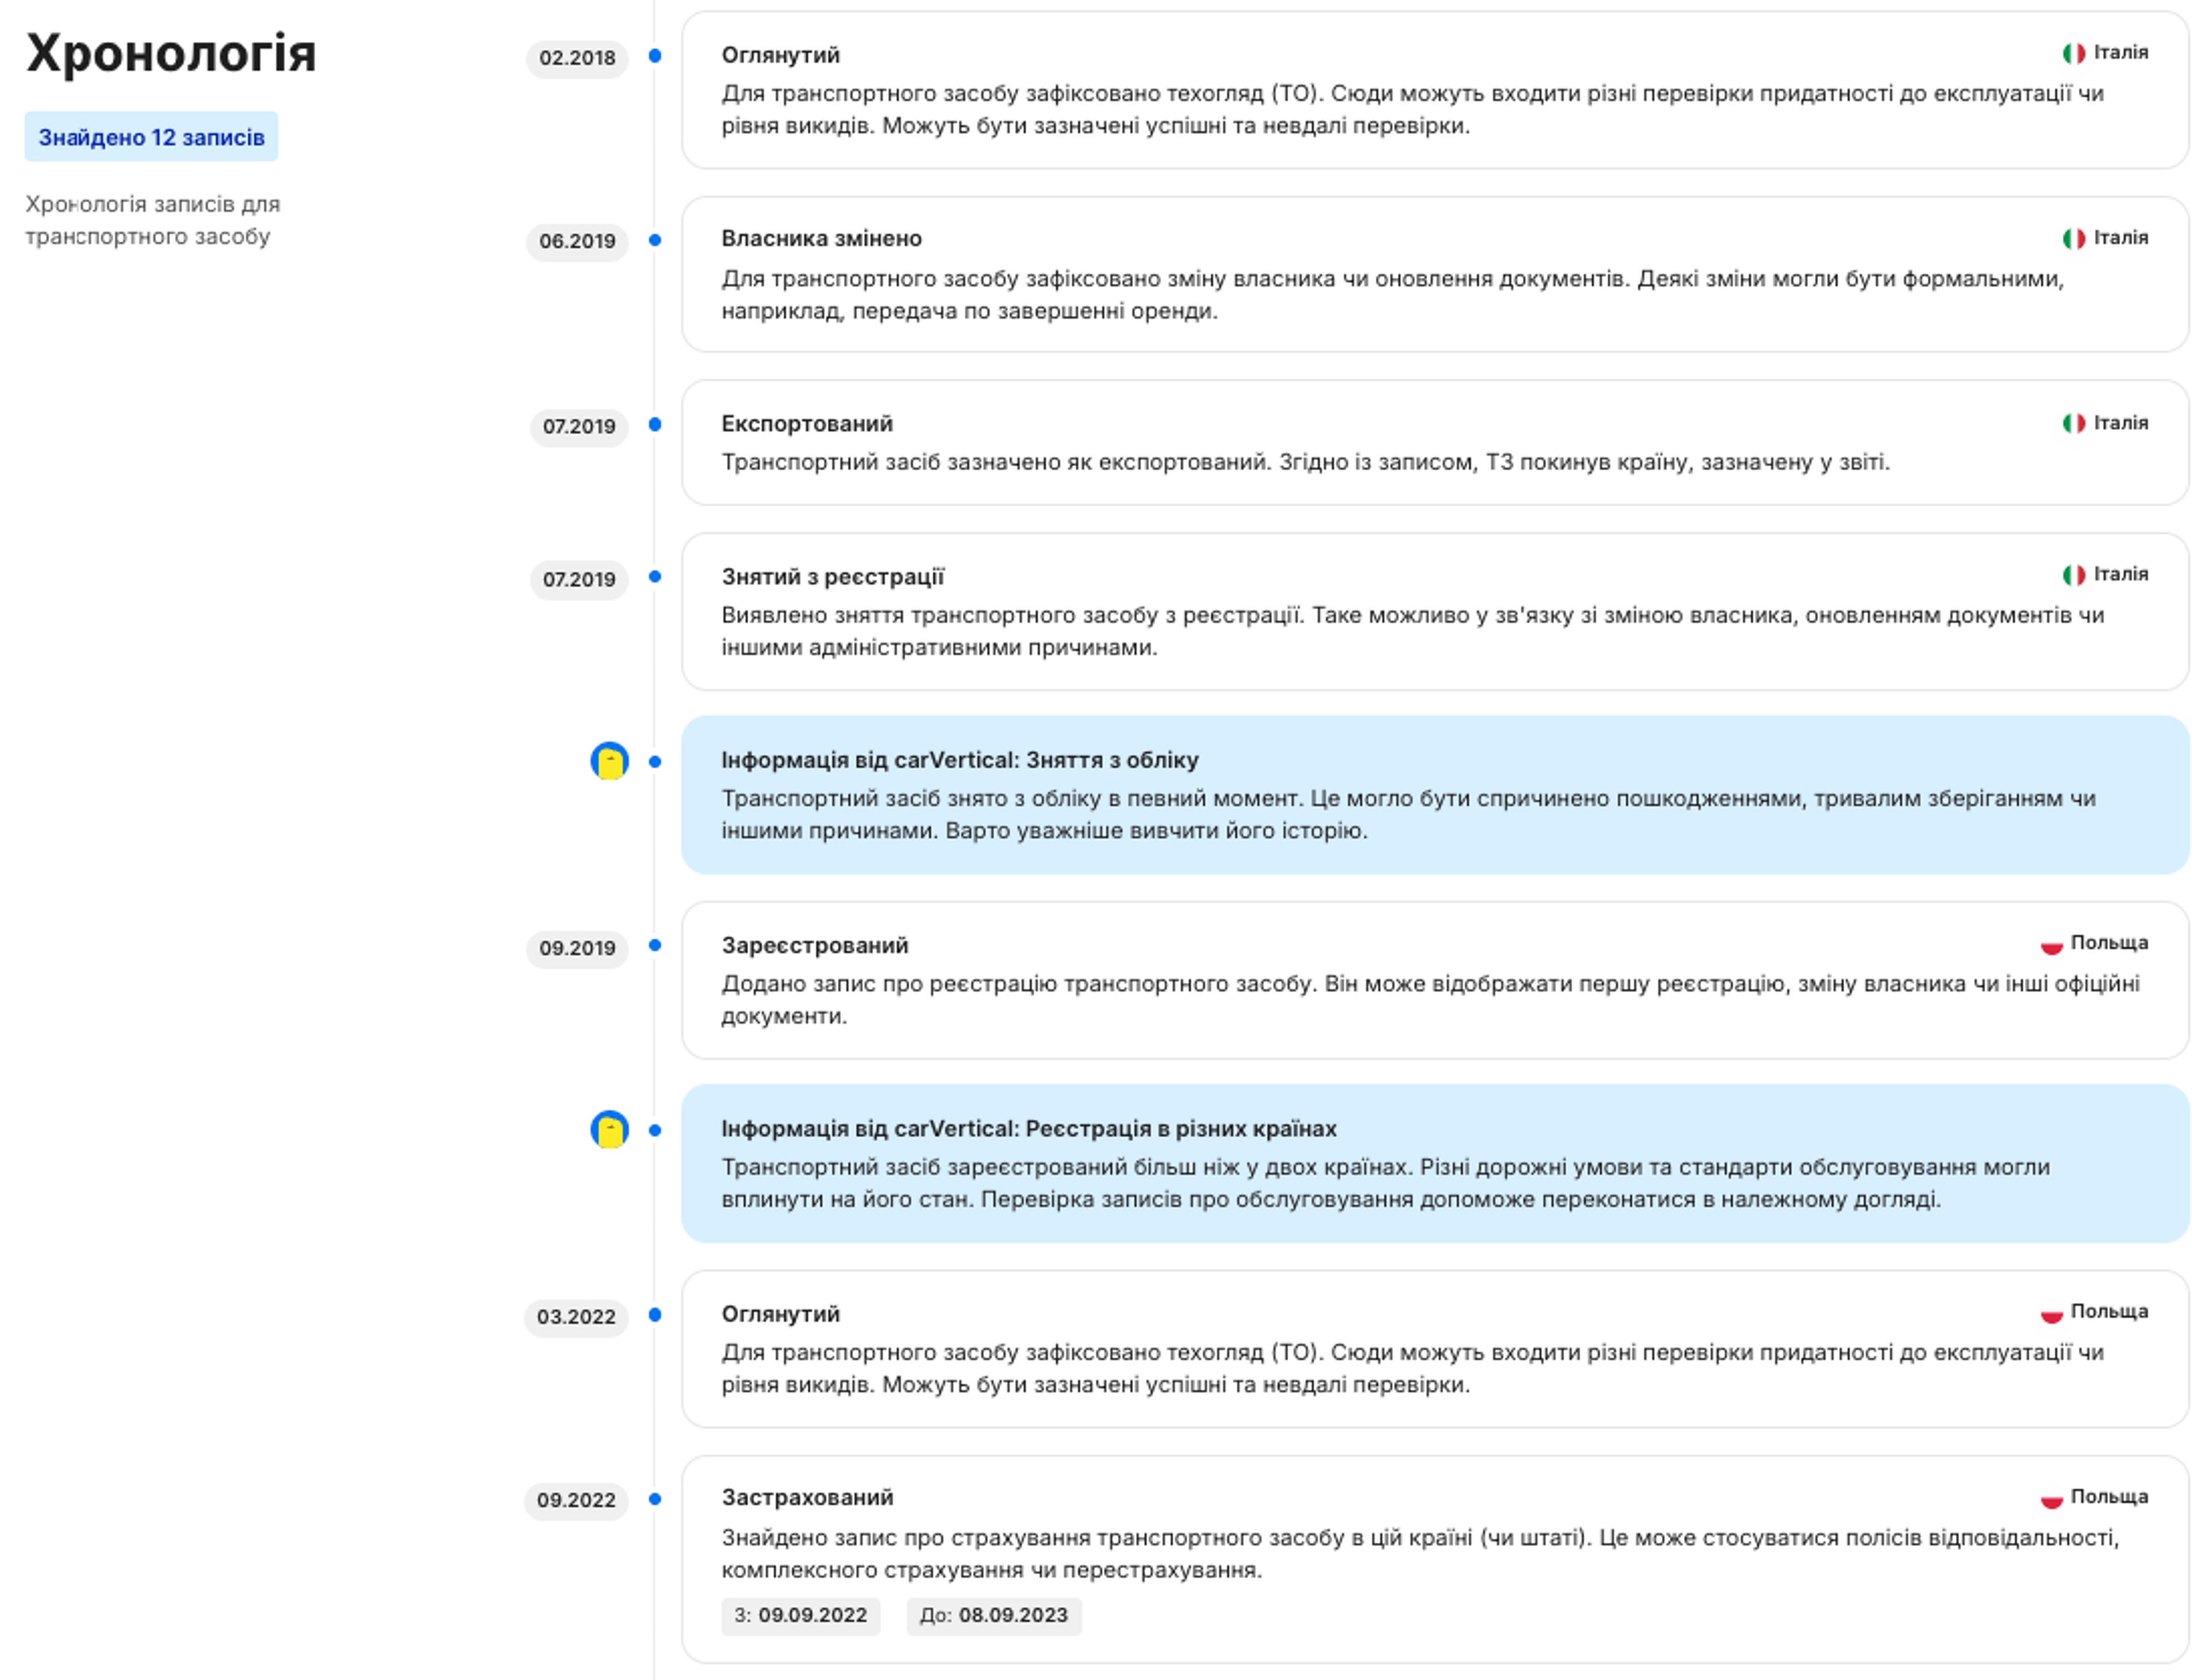Click the insurance end date 08.09.2023 chip
The image size is (2202, 1680).
pyautogui.click(x=993, y=1615)
